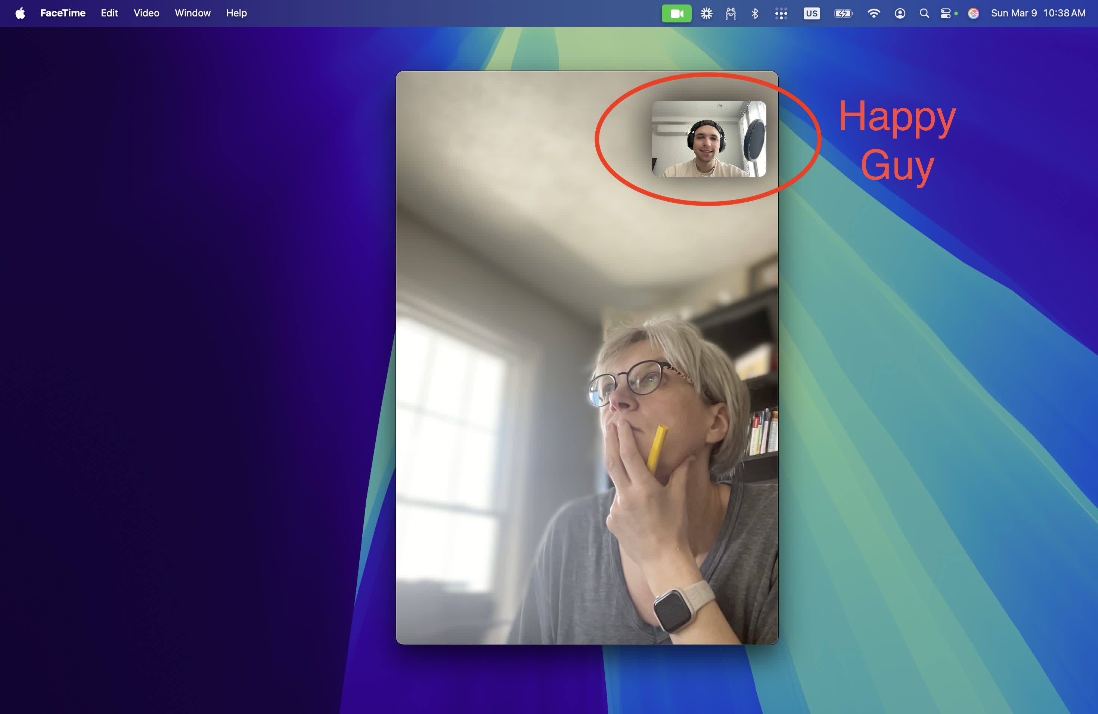This screenshot has width=1098, height=714.
Task: Open the Ollama llama menu bar icon
Action: [730, 13]
